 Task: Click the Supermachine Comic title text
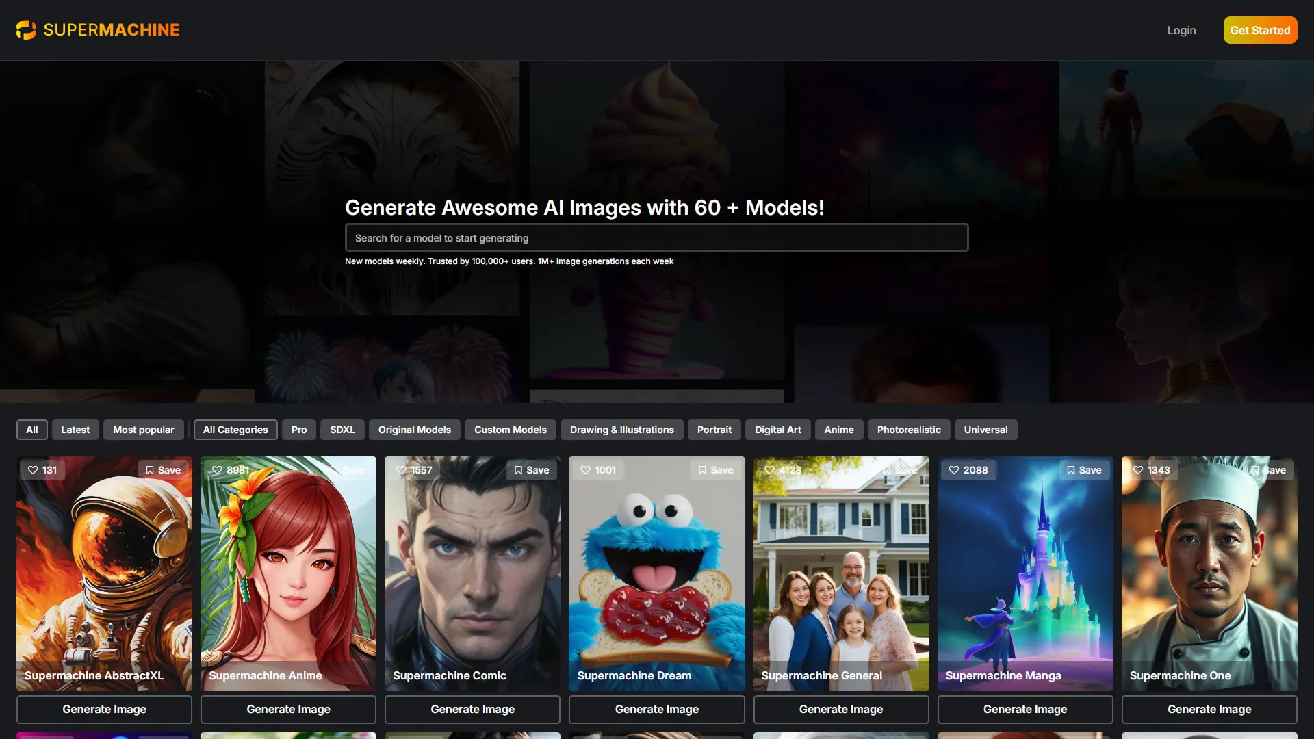[x=450, y=675]
